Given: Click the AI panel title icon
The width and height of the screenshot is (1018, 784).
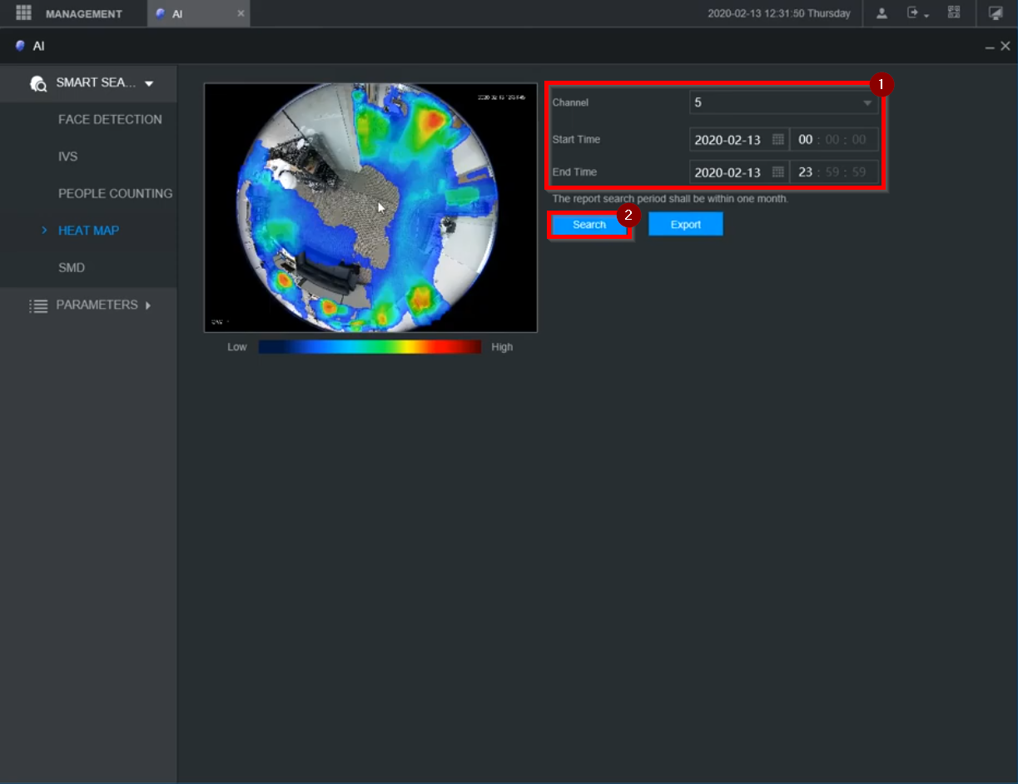Looking at the screenshot, I should pyautogui.click(x=21, y=47).
